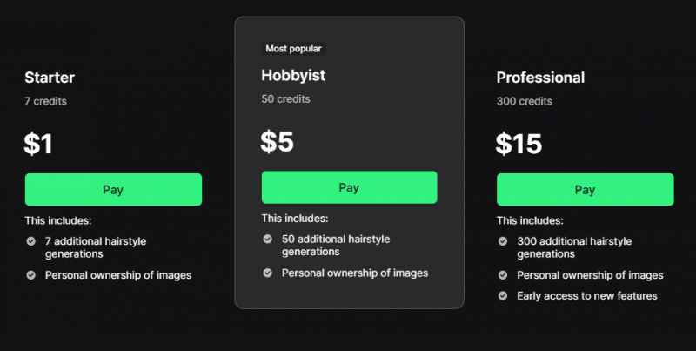This screenshot has width=696, height=351.
Task: Select the Hobbyist plan heading
Action: [x=293, y=76]
